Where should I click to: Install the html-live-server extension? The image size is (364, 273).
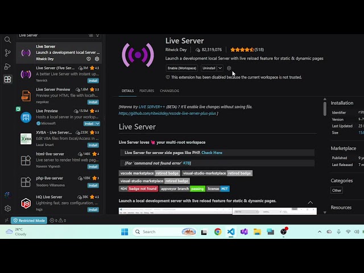pyautogui.click(x=93, y=167)
